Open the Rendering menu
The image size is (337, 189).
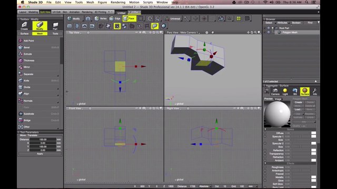pyautogui.click(x=118, y=2)
